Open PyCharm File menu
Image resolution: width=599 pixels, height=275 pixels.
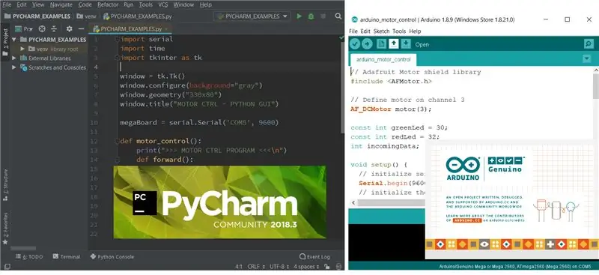(7, 4)
